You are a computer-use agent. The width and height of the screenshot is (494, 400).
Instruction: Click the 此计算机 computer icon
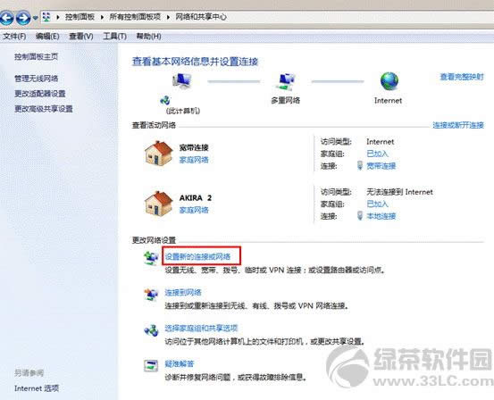(x=181, y=81)
